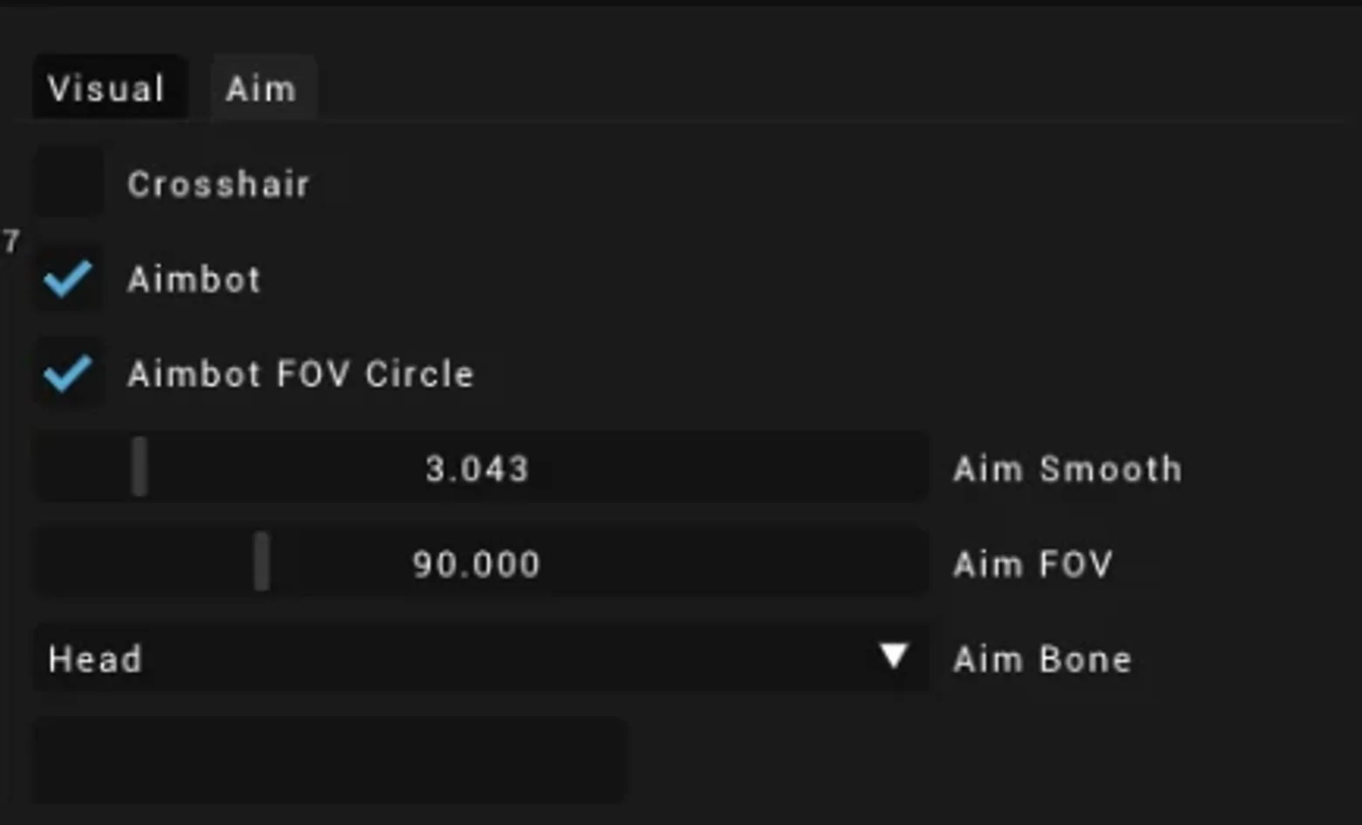Switch to the Visual tab
The height and width of the screenshot is (825, 1362).
109,87
